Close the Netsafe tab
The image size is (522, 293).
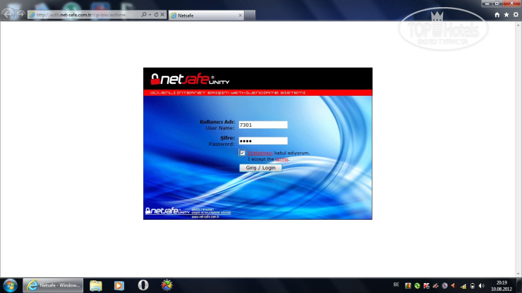tap(240, 15)
